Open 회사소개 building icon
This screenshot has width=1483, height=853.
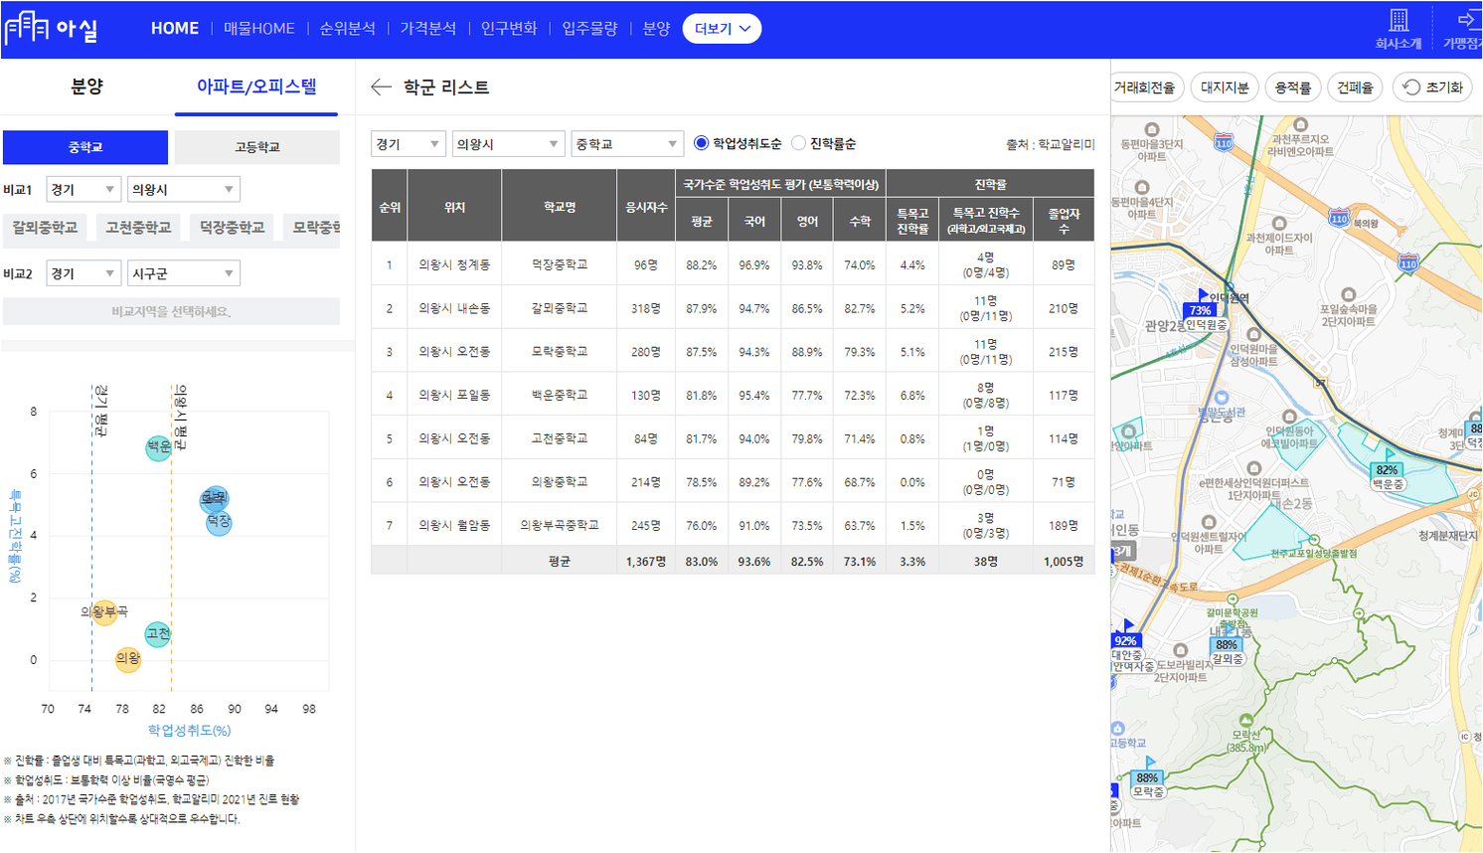(1399, 21)
